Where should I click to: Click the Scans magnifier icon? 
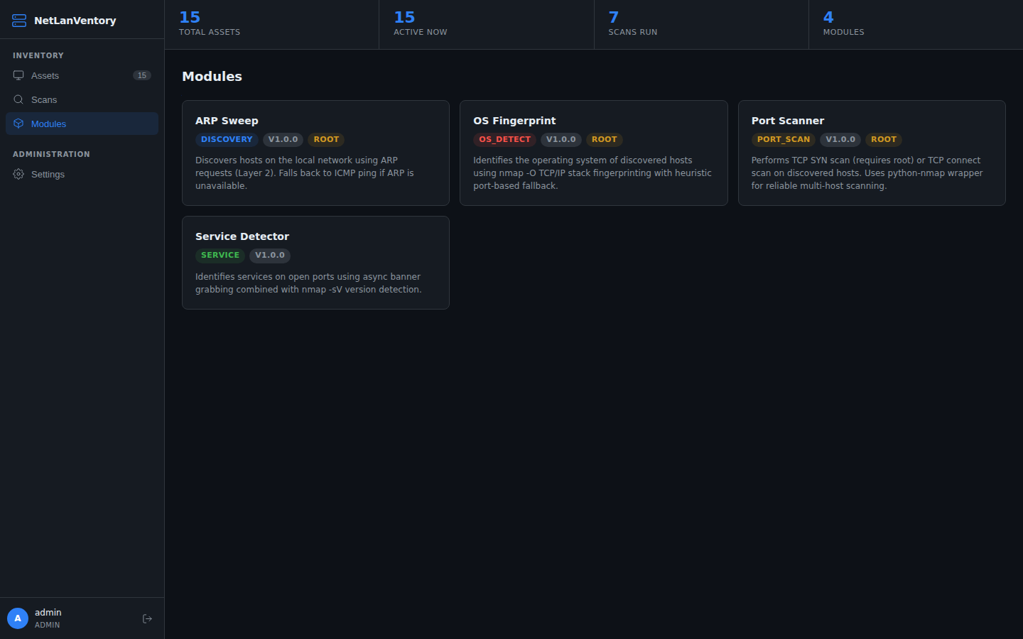pos(18,99)
